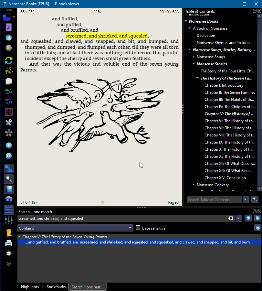Float the Search panel
Screen dimensions: 262x291
coord(255,211)
